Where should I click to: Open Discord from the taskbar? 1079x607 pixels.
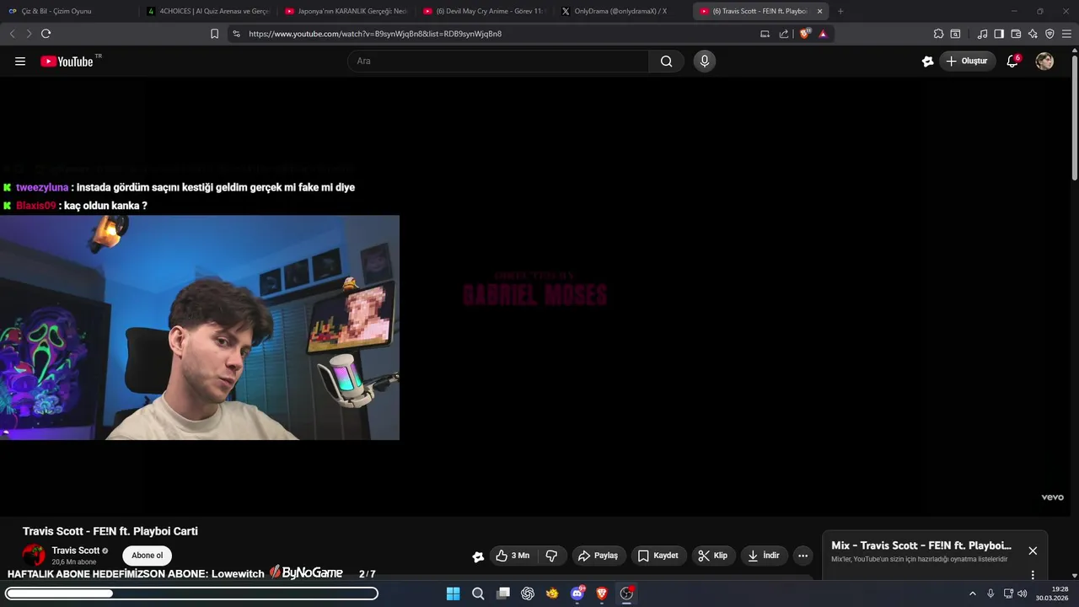tap(577, 594)
